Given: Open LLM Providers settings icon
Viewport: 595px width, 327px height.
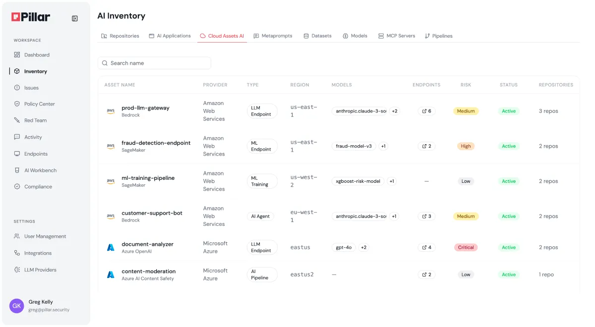Looking at the screenshot, I should 16,270.
